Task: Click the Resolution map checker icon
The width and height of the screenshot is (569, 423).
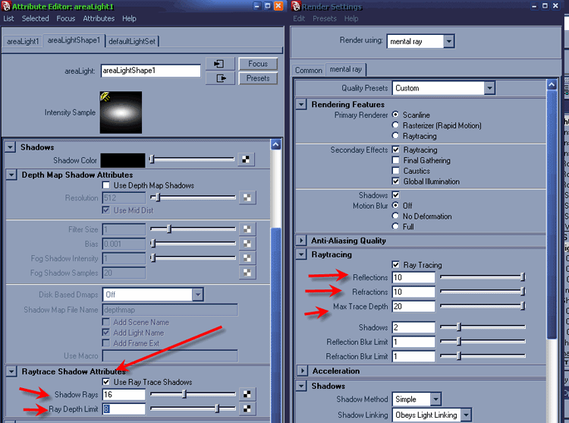Action: pyautogui.click(x=247, y=198)
